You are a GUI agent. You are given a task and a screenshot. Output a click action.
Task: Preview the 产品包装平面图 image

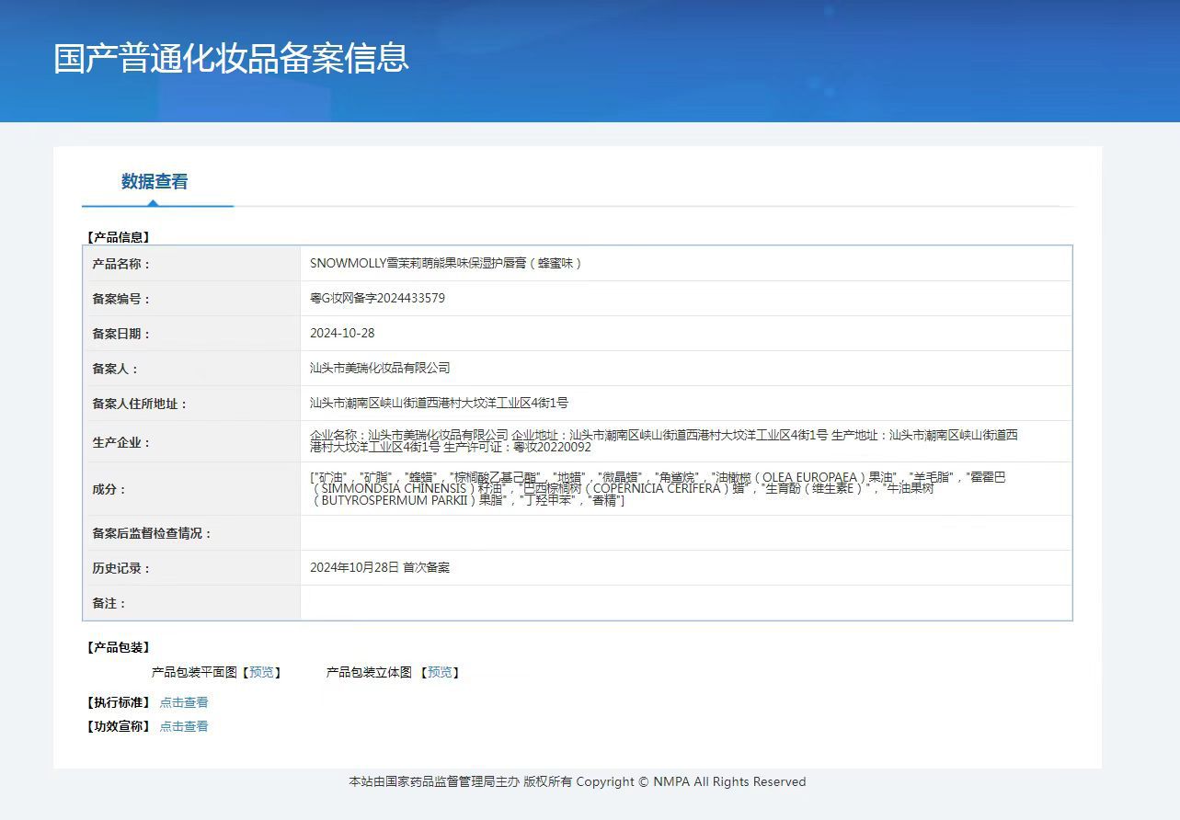click(261, 673)
